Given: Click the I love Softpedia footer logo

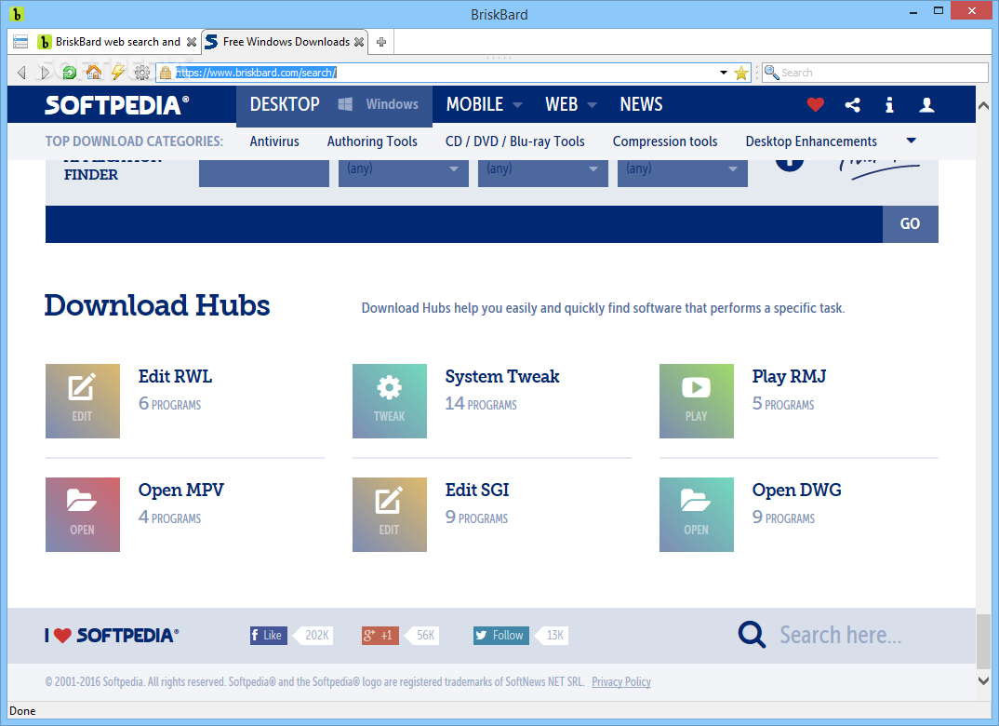Looking at the screenshot, I should click(x=112, y=636).
